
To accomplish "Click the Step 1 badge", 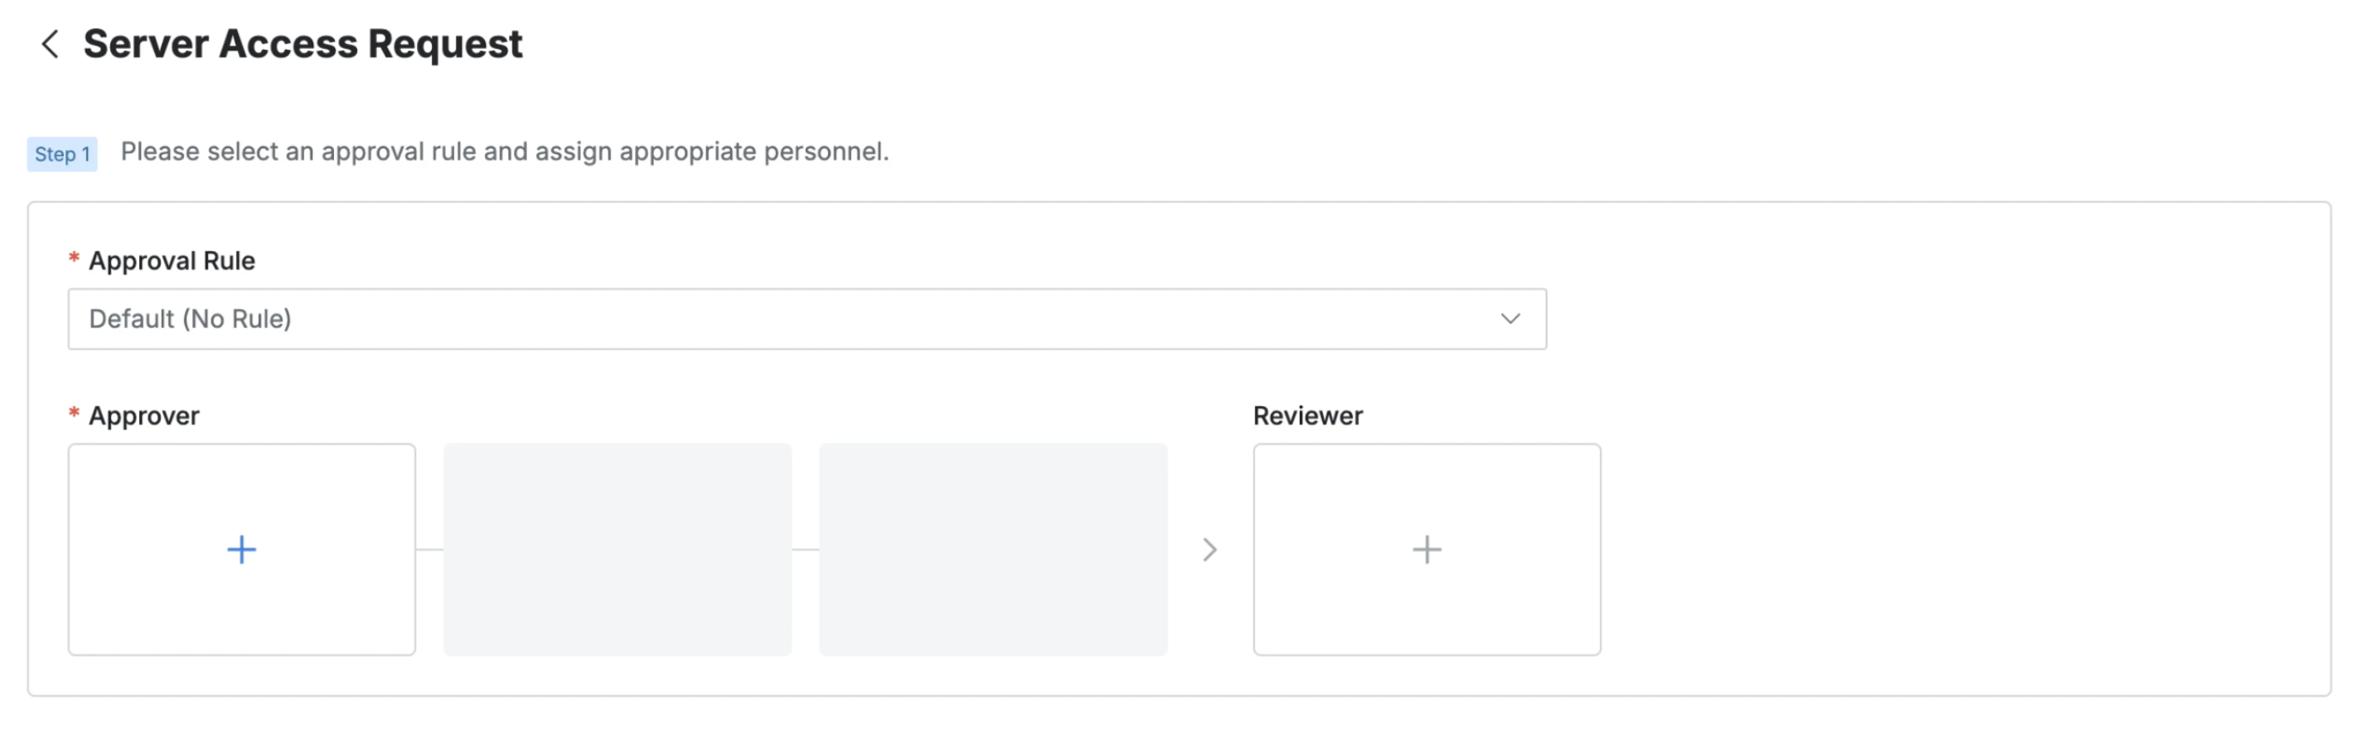I will tap(62, 153).
